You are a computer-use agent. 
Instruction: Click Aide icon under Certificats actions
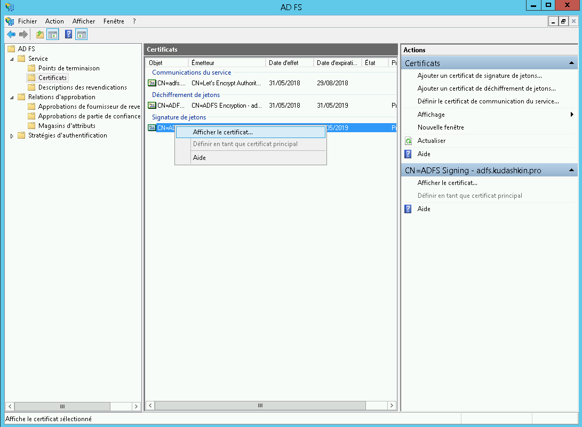click(408, 154)
